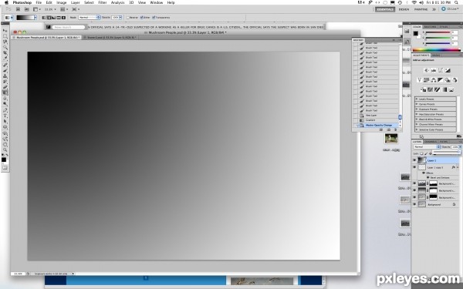Open the Layers panel blend mode dropdown
The height and width of the screenshot is (289, 463).
point(427,147)
